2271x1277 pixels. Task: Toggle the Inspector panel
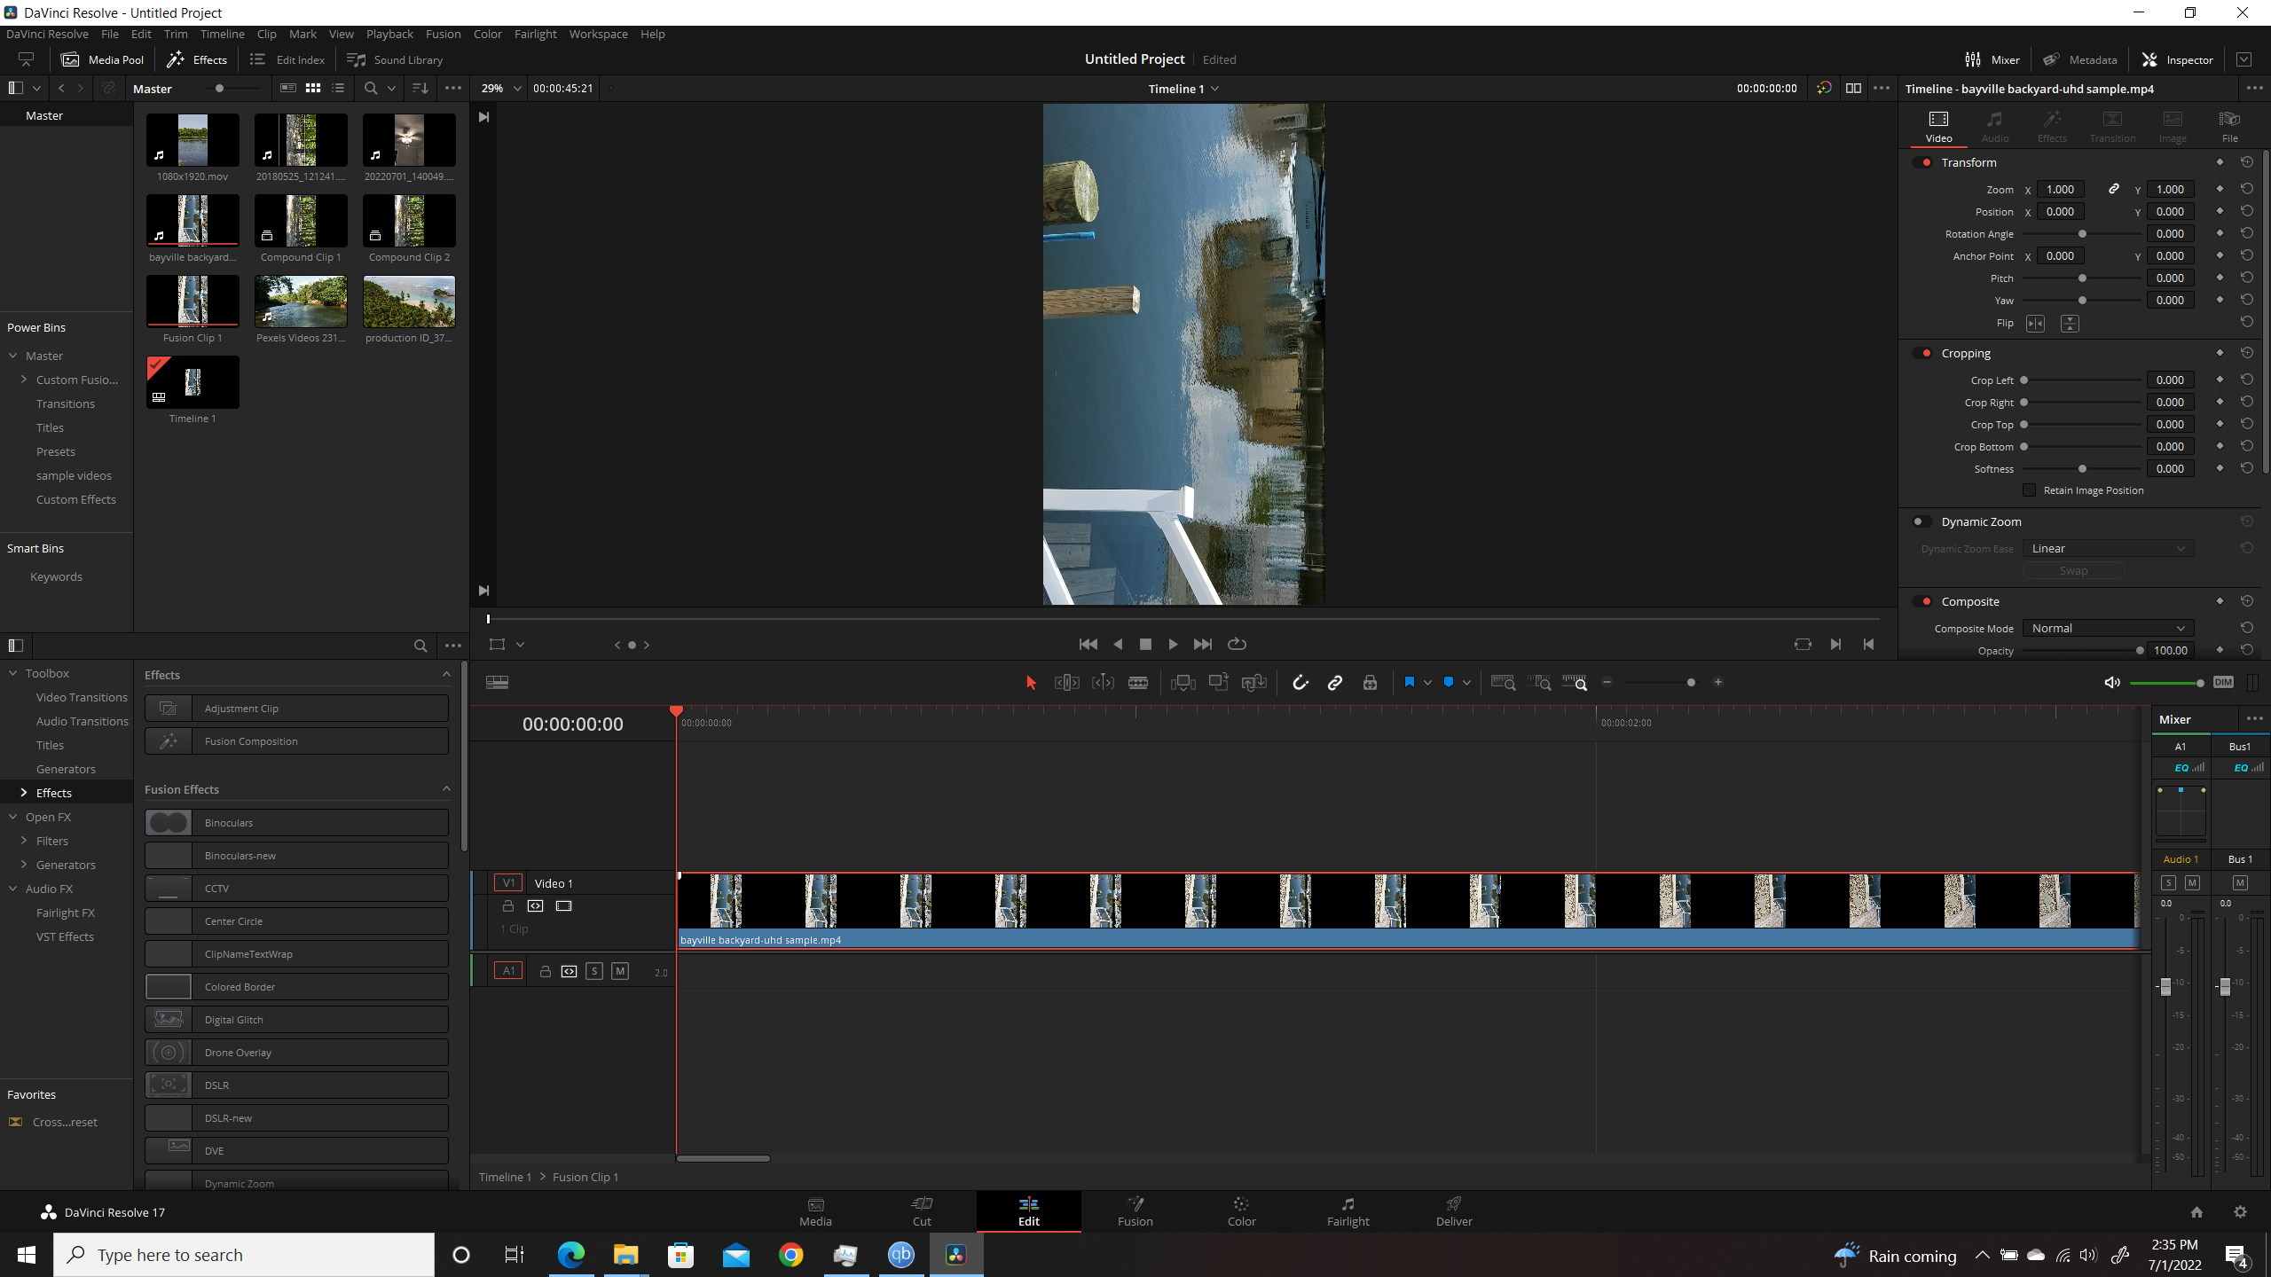click(2177, 59)
